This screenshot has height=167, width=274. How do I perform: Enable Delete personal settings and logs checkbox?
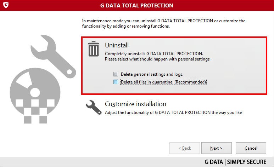click(116, 74)
